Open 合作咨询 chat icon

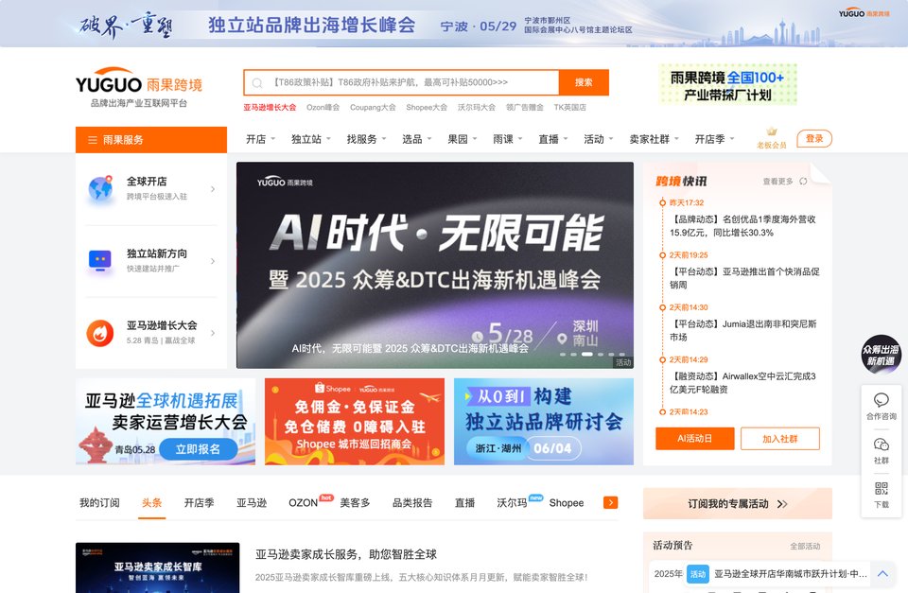point(881,400)
